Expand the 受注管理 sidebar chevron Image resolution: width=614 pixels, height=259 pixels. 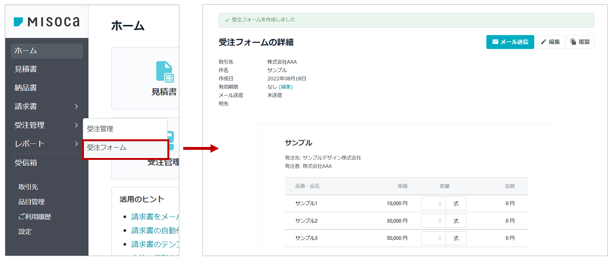[x=76, y=125]
